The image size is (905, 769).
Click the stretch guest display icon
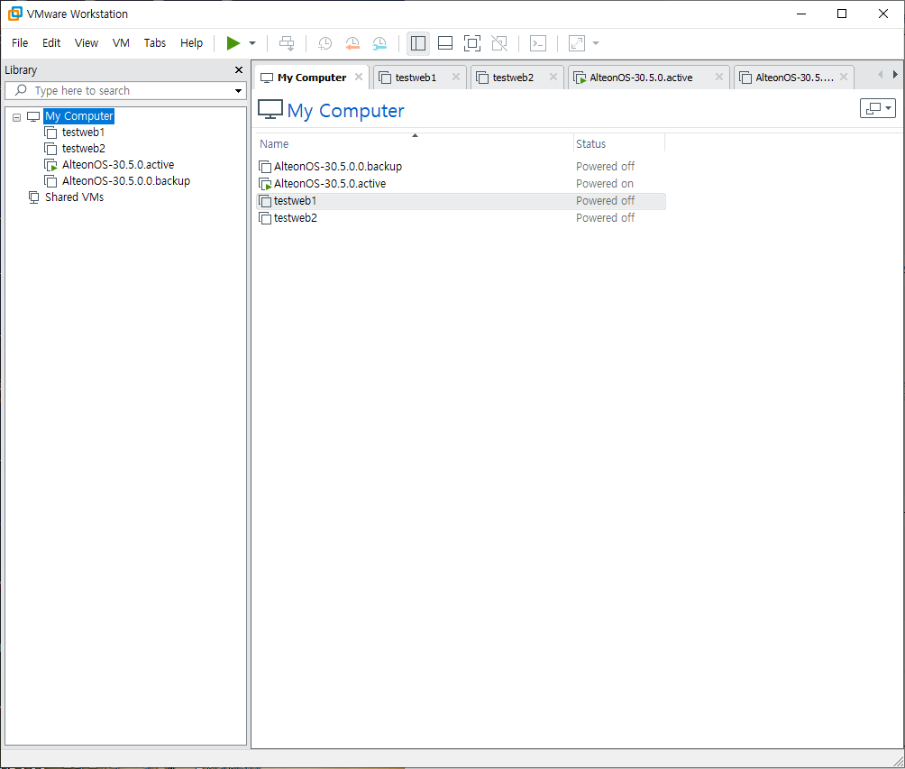pyautogui.click(x=577, y=43)
